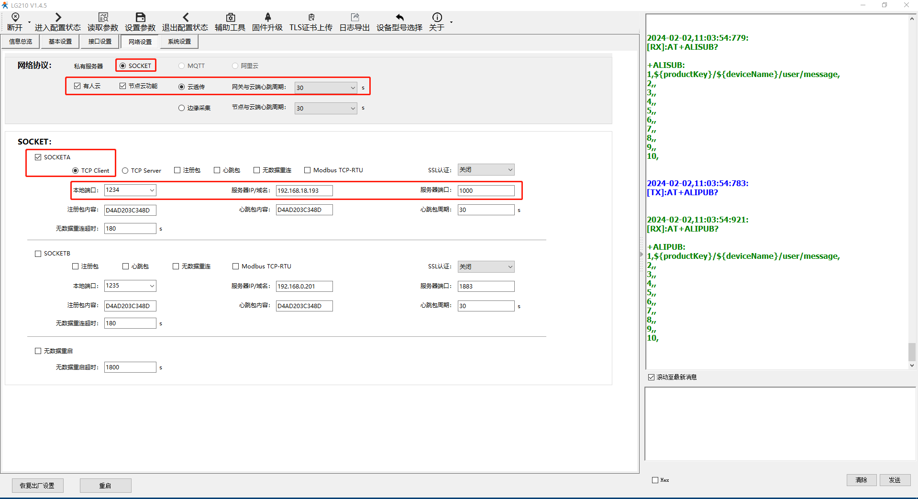Screen dimensions: 918x499
Task: Switch to 系统设置 tab
Action: pyautogui.click(x=179, y=42)
